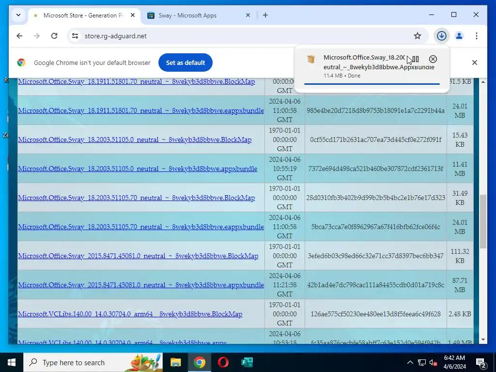Select the hash 7372e694d498ca521b460be307872cdf2361713f
The width and height of the screenshot is (496, 372).
pos(375,169)
